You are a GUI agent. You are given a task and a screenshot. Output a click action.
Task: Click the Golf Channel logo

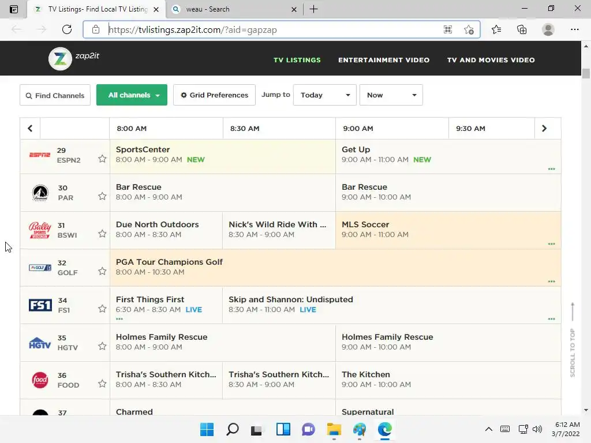click(x=40, y=268)
